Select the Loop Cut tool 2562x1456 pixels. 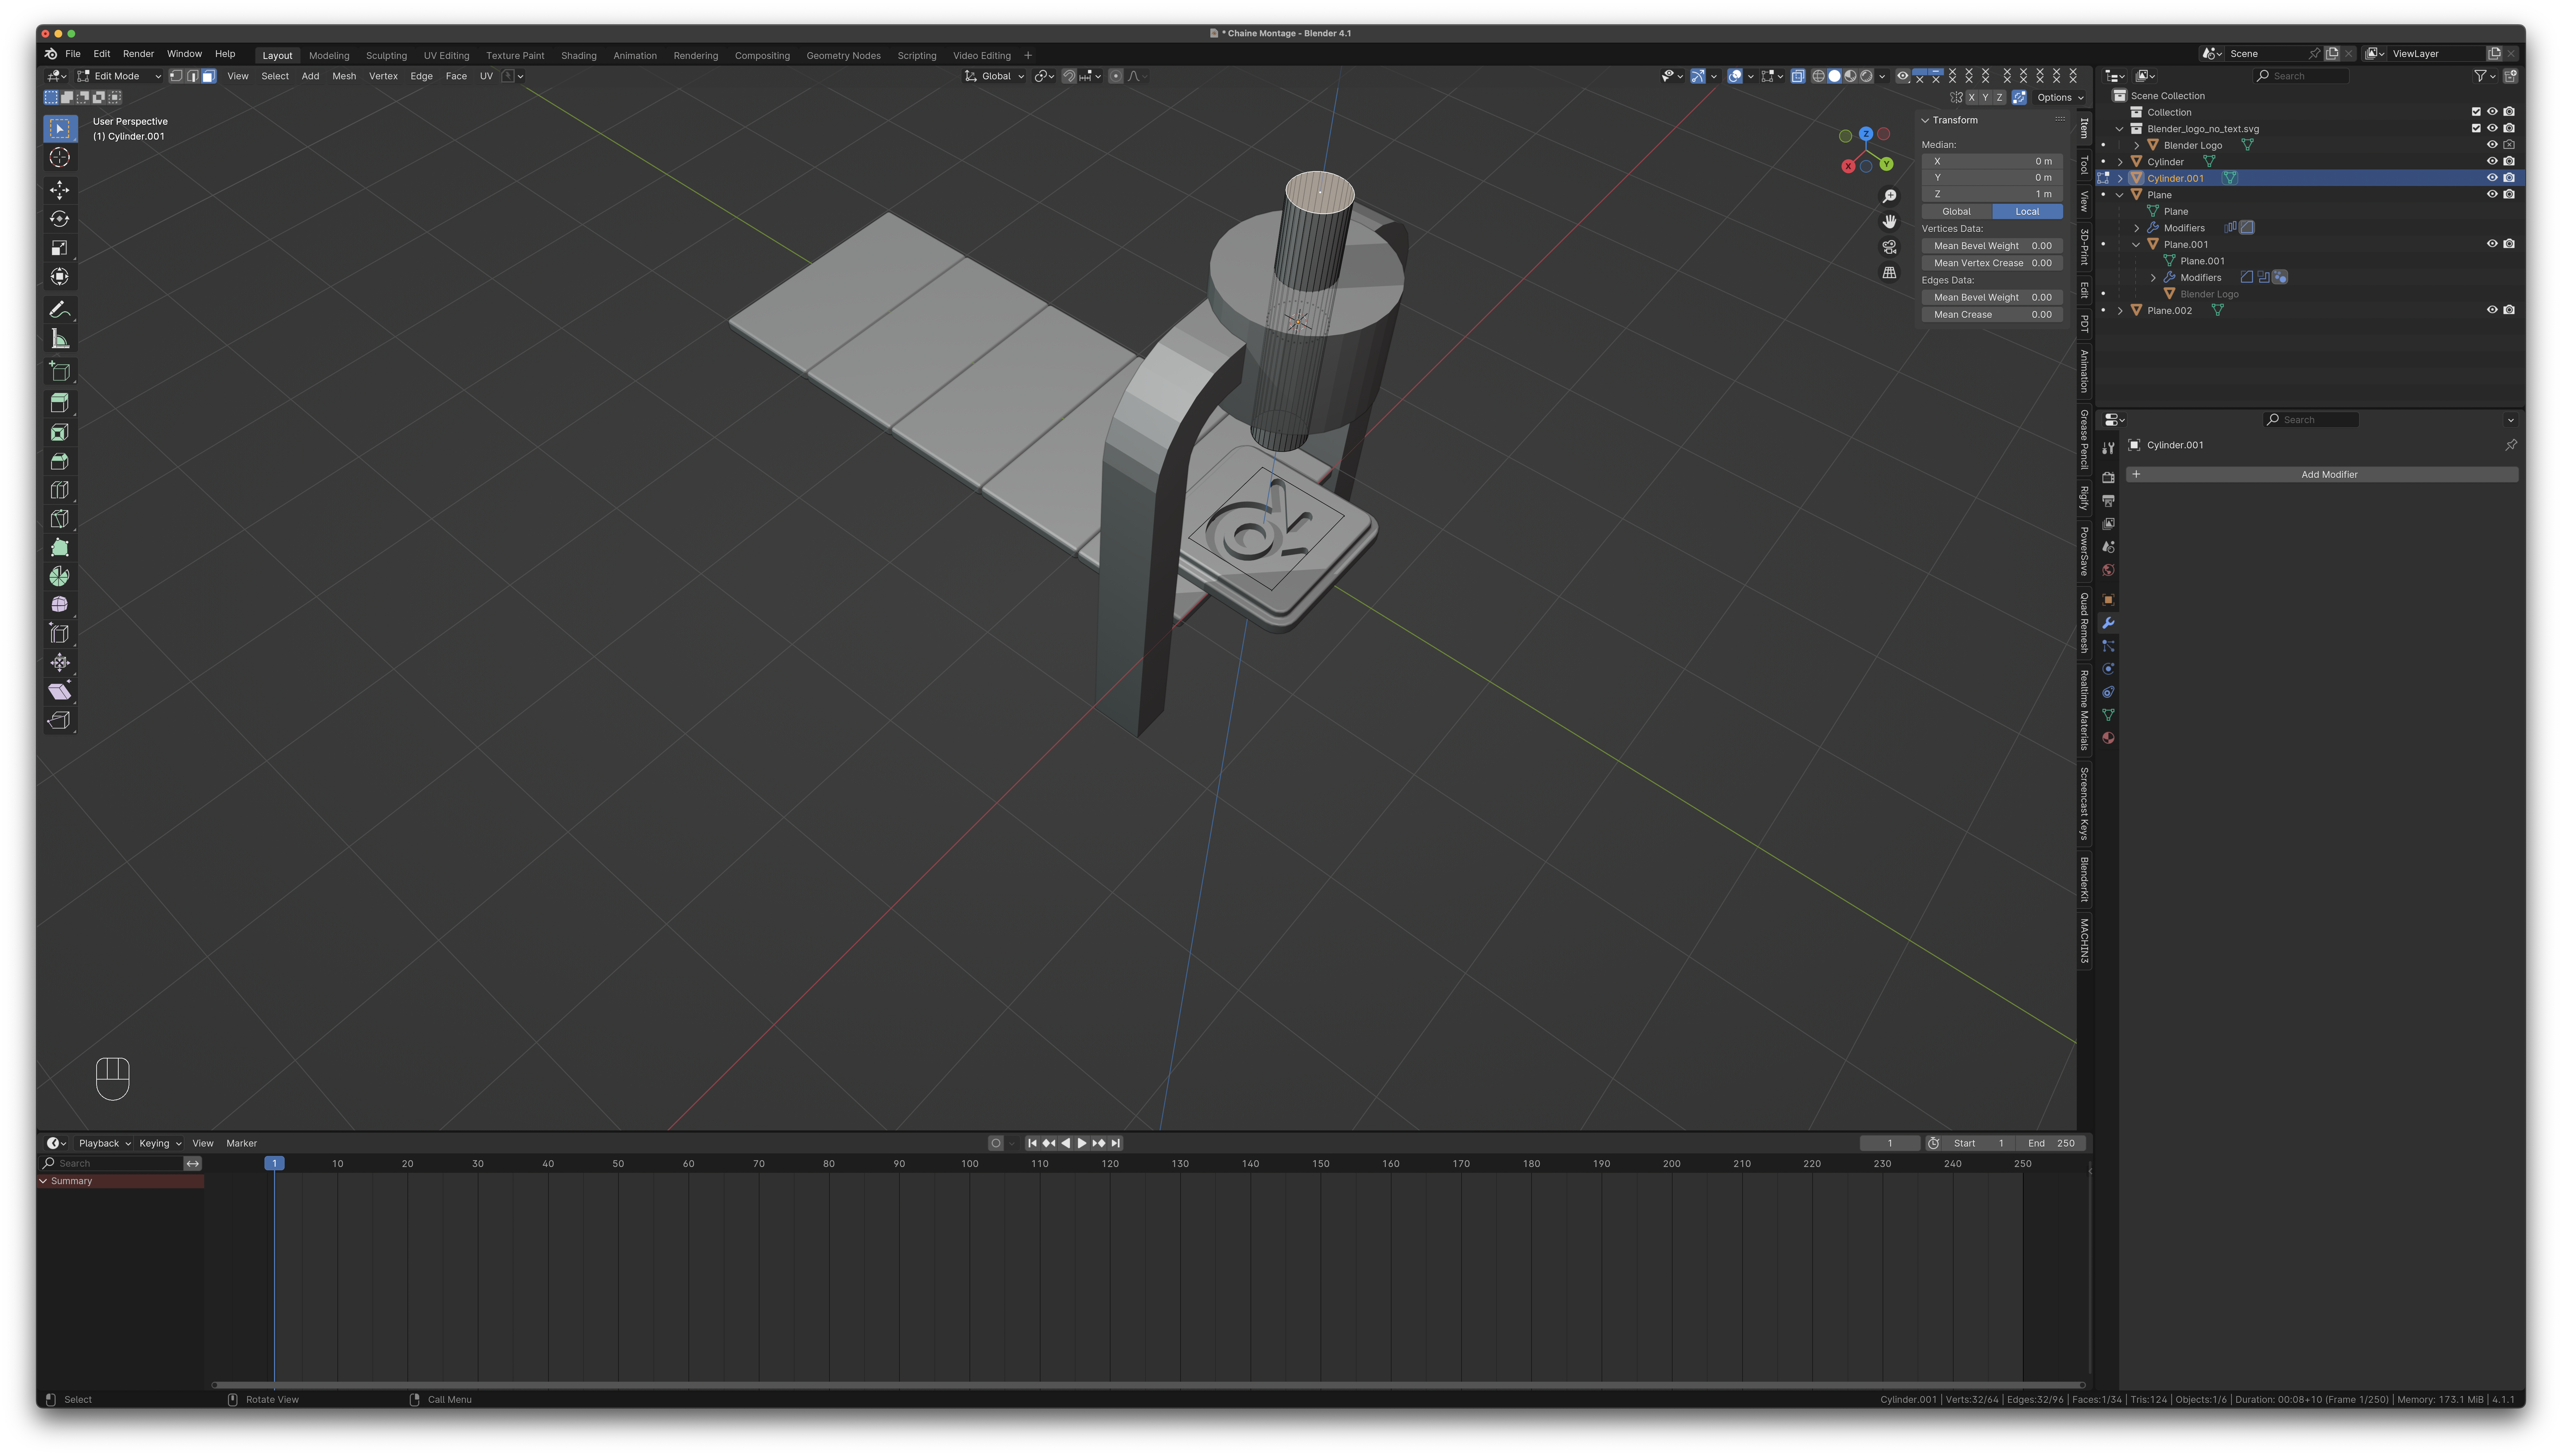click(x=60, y=490)
